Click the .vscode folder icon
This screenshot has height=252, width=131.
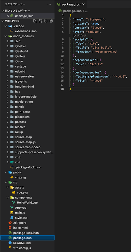(10, 26)
